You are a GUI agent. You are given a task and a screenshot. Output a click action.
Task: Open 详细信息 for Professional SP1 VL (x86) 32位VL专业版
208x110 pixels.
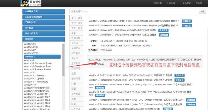100,88
